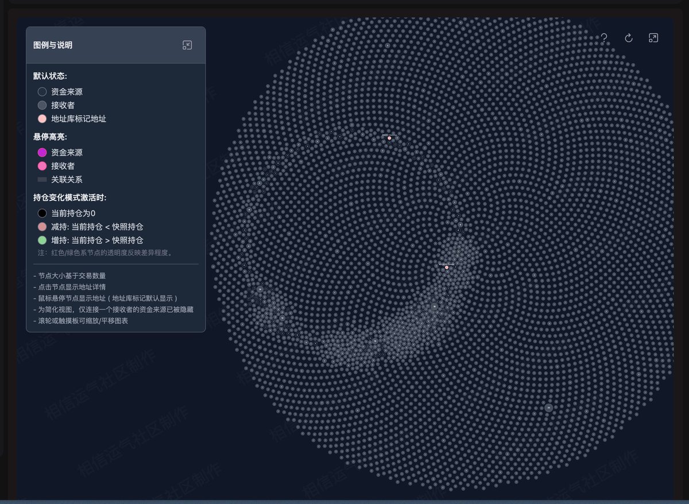Screen dimensions: 689x504
Task: Click the 默认状态 heading
Action: point(50,76)
